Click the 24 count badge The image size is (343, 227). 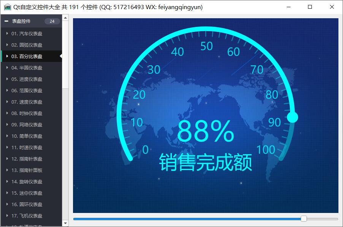pyautogui.click(x=52, y=21)
